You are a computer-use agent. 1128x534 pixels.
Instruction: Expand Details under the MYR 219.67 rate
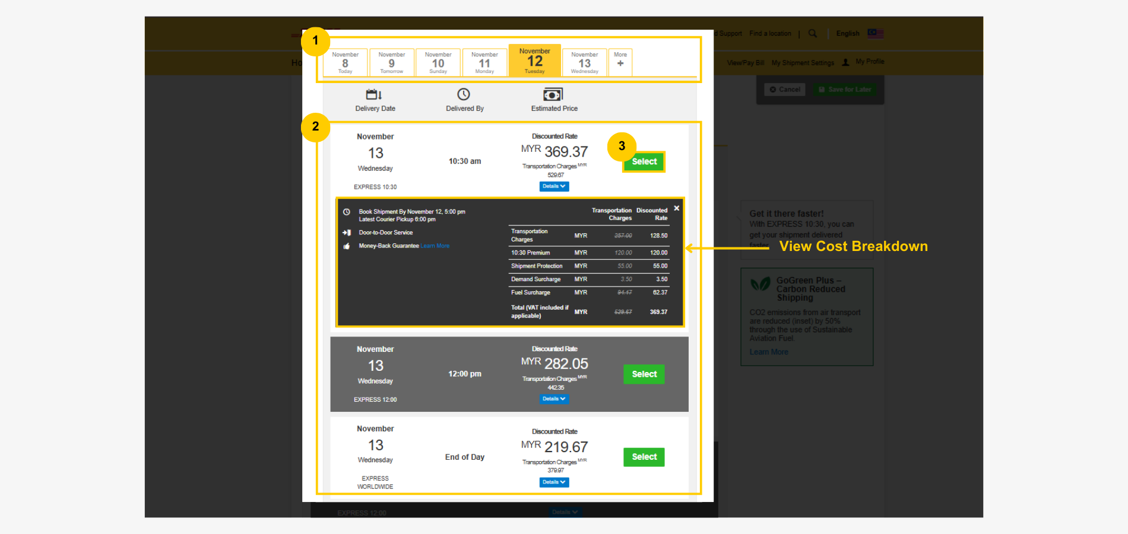[x=554, y=482]
